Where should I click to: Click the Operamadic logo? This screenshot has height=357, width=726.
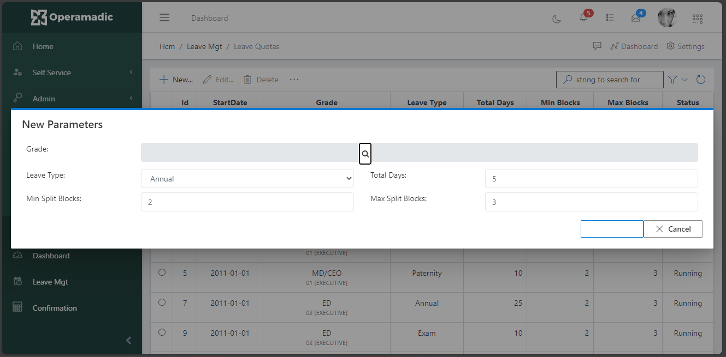coord(72,17)
